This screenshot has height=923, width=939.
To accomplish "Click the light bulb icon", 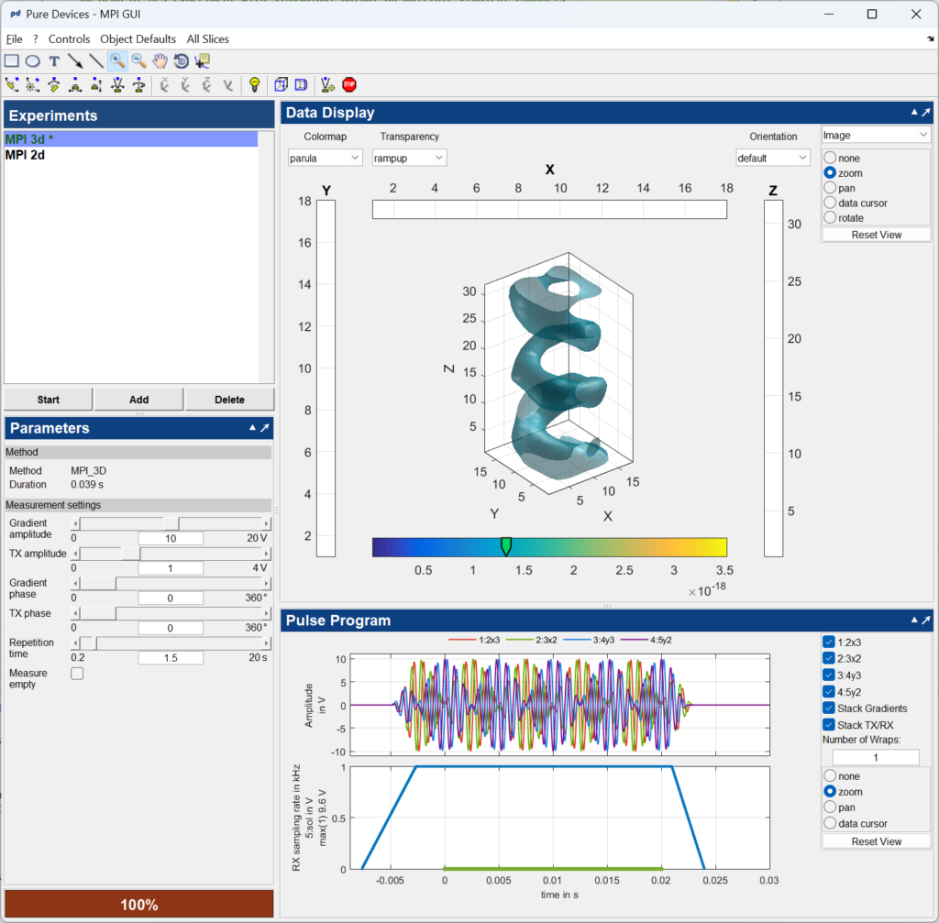I will pos(255,85).
